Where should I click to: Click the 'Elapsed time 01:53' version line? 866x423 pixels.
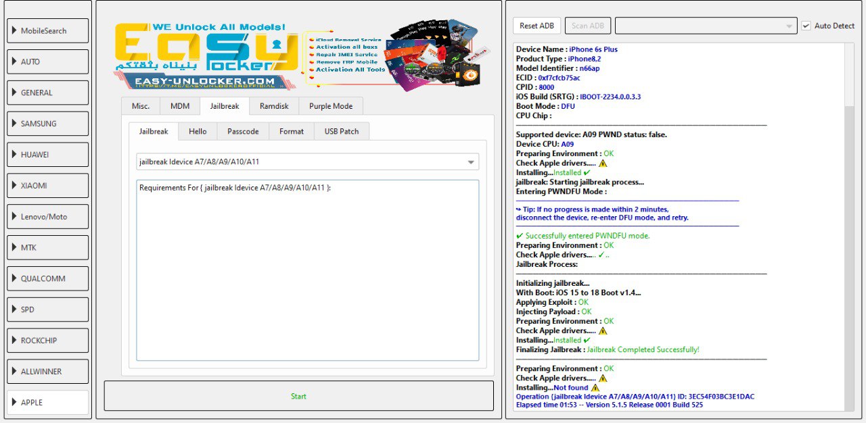pos(610,405)
